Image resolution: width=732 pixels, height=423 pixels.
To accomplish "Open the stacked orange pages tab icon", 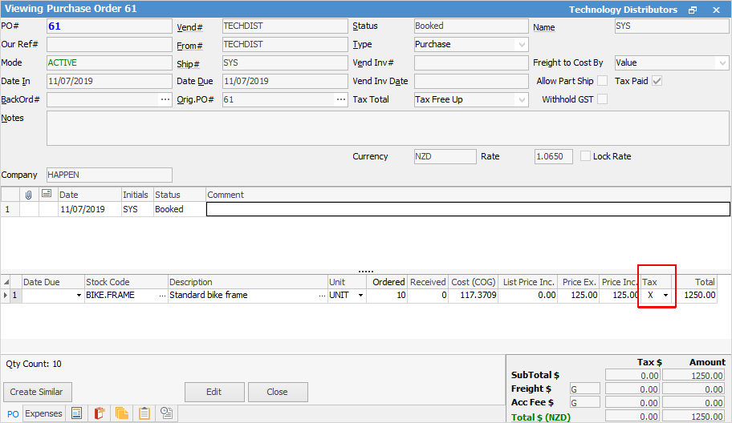I will 122,413.
